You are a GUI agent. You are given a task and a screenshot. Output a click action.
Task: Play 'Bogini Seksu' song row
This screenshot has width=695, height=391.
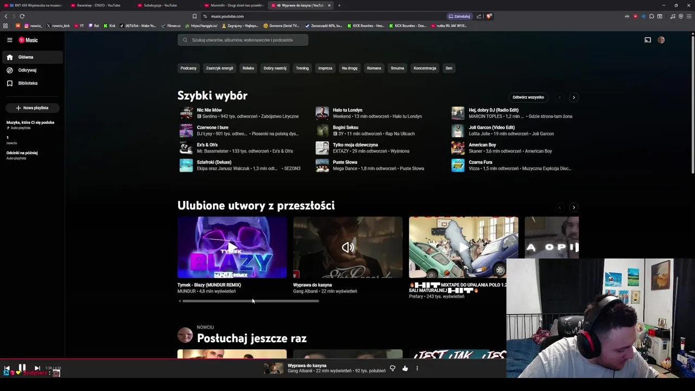click(378, 130)
